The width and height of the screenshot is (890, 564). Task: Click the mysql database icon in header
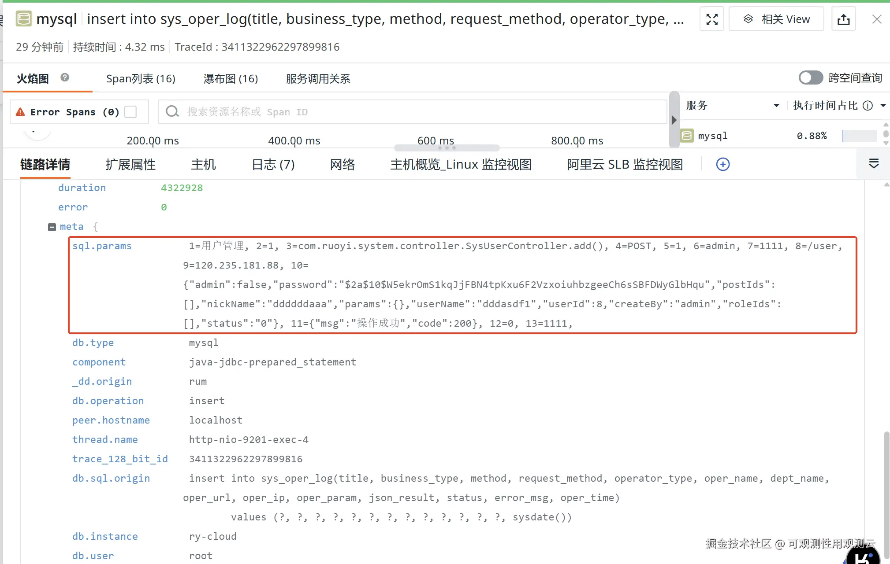24,19
